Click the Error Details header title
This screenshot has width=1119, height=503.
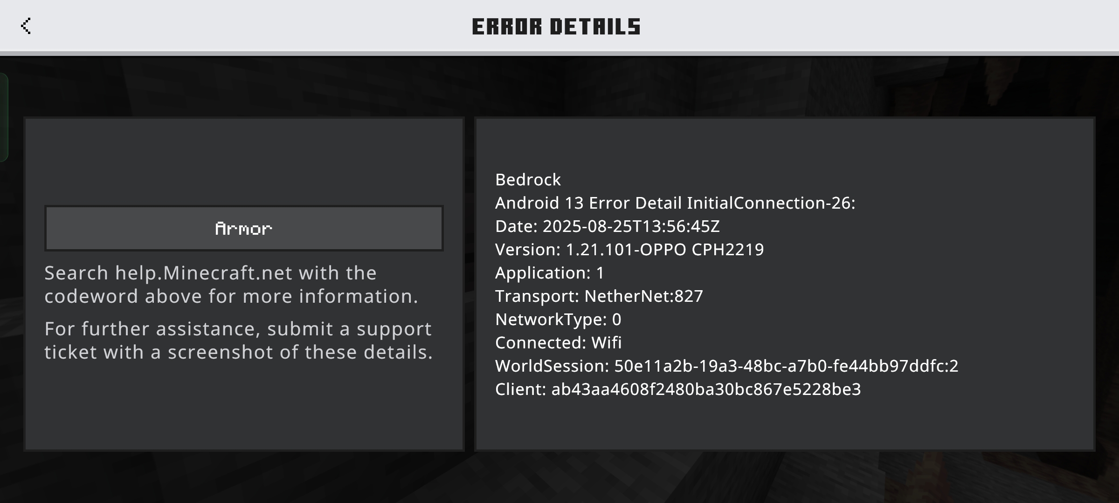pos(556,27)
